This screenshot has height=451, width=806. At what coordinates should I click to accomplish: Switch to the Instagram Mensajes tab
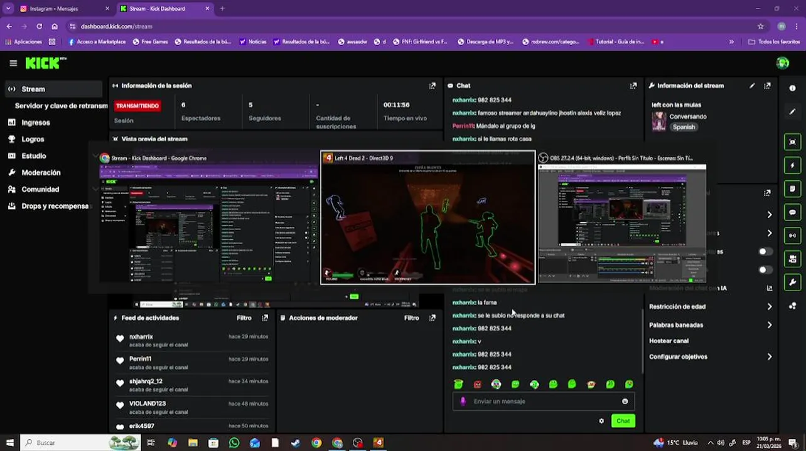click(65, 9)
